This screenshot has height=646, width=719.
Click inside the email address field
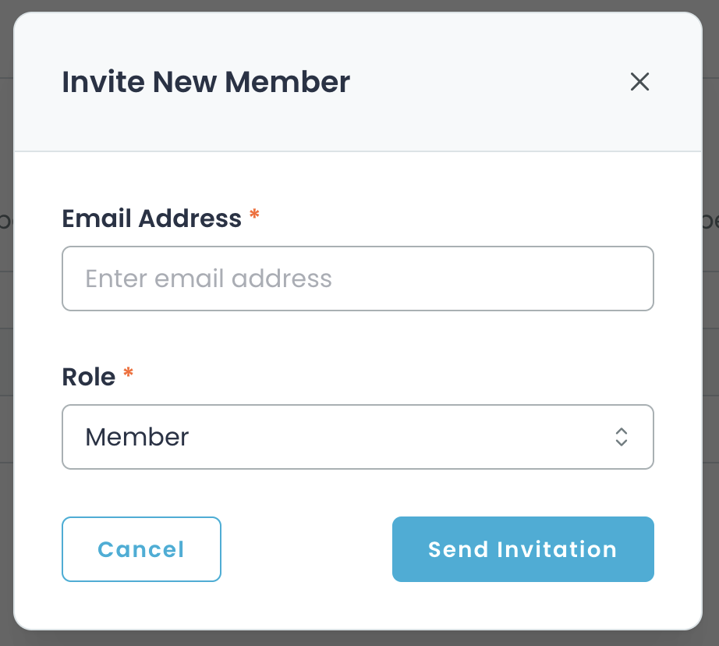[x=357, y=279]
